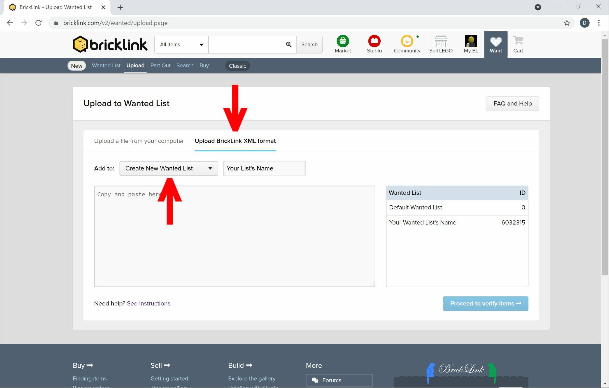609x388 pixels.
Task: Click the bricklink logo
Action: (110, 44)
